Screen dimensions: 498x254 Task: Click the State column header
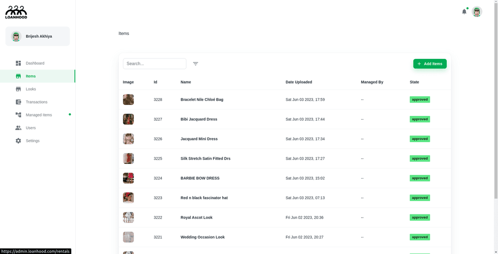[x=415, y=82]
